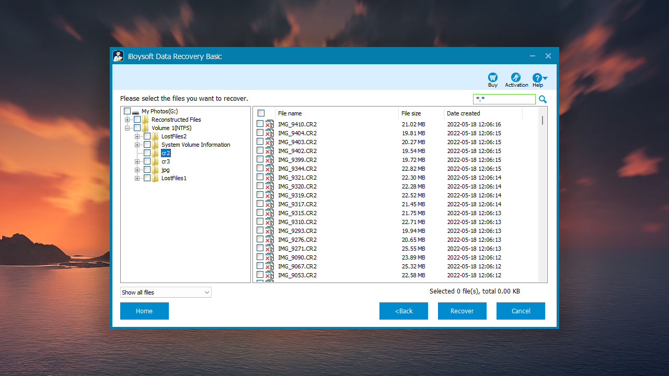Select file name IMG_9317.CR2
669x376 pixels.
point(297,204)
